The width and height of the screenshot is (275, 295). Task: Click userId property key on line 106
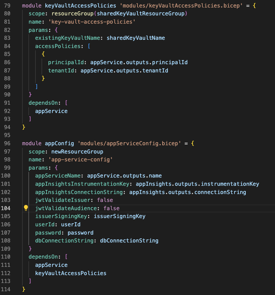point(45,224)
